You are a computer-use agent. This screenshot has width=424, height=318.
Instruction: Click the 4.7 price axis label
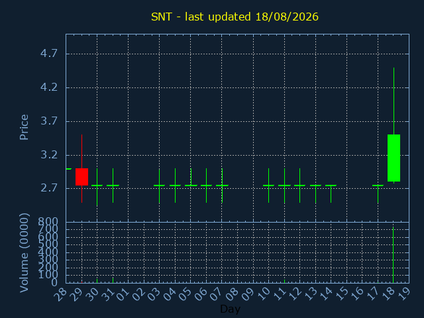click(x=49, y=53)
